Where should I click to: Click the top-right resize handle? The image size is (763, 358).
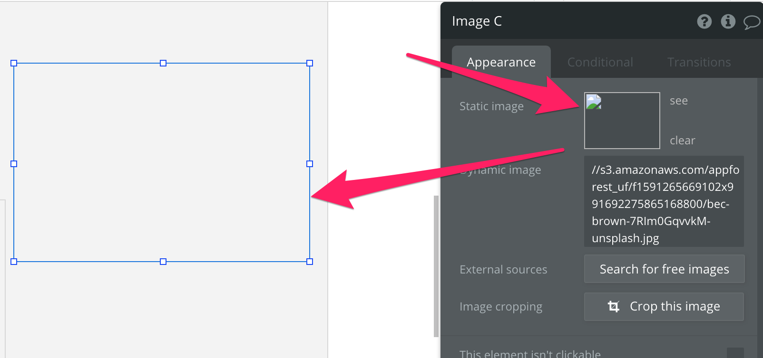click(x=310, y=63)
